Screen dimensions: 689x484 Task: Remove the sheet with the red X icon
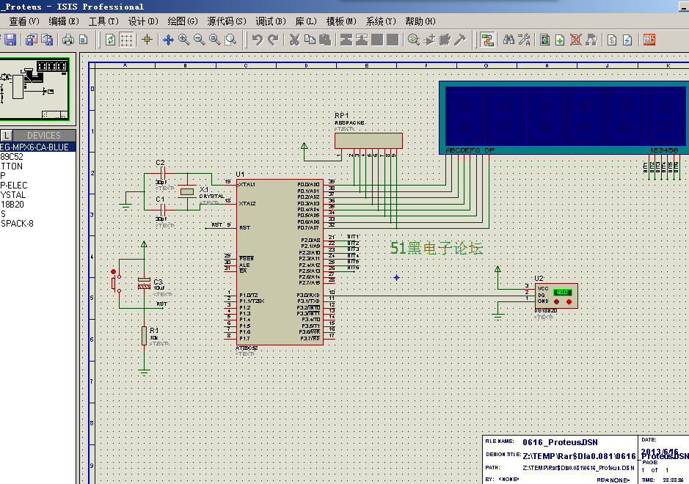[x=575, y=40]
